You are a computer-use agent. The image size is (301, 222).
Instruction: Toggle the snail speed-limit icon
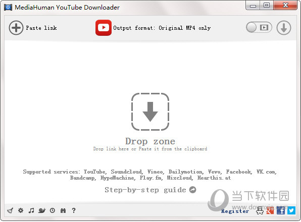click(x=42, y=210)
